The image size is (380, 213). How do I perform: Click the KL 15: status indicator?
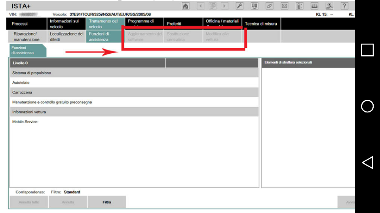point(325,14)
